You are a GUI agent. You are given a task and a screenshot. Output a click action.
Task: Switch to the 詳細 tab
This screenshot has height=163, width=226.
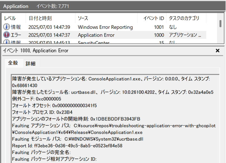(x=30, y=64)
